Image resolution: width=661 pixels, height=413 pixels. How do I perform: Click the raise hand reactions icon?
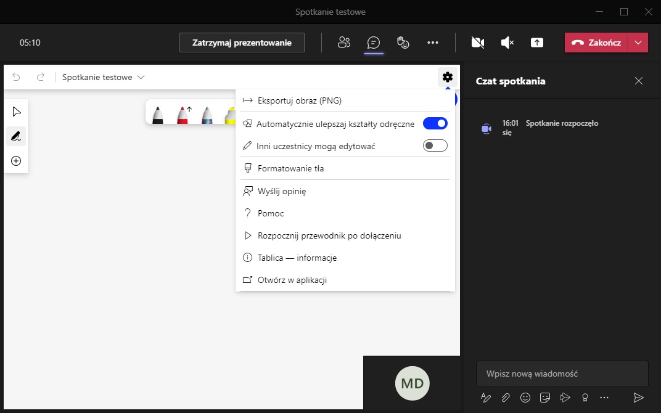point(403,43)
